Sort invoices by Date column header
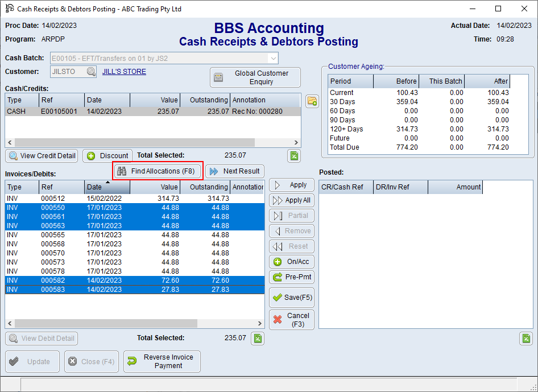538x392 pixels. 107,187
